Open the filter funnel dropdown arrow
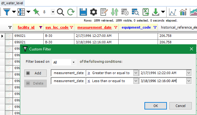The image size is (197, 115). 14,12
